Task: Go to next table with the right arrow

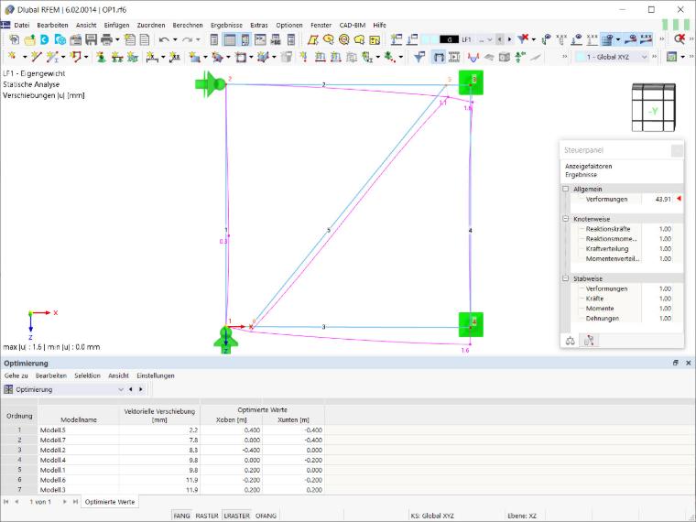Action: (141, 389)
